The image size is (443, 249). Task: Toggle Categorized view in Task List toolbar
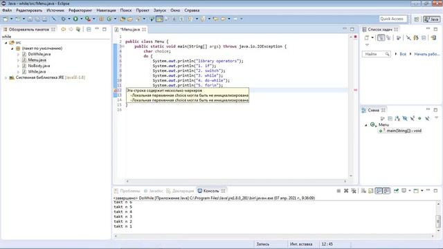point(381,37)
